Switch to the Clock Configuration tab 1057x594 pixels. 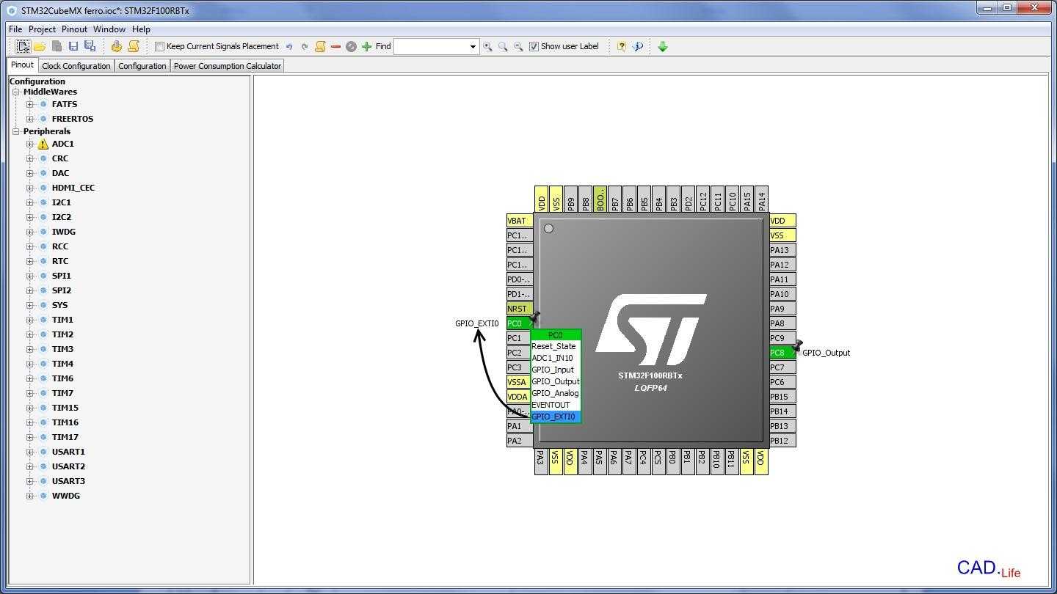[x=76, y=66]
